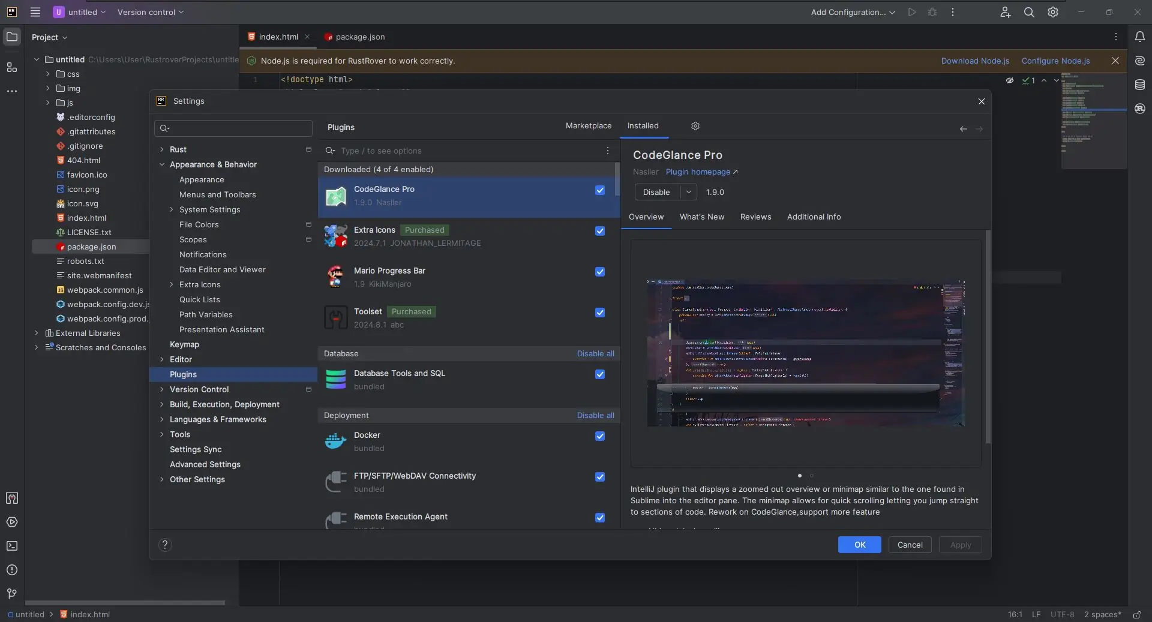Uncheck the CodeGlance Pro plugin
This screenshot has width=1152, height=622.
[x=600, y=190]
